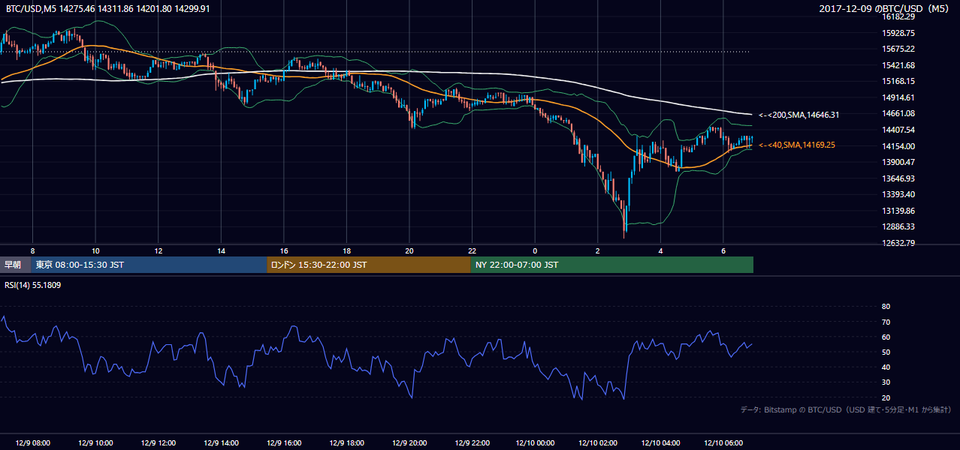Click the bottom date label 12/10 02:00

click(598, 443)
